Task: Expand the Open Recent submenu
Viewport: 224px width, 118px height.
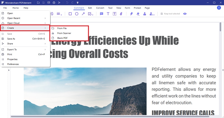Action: pos(25,18)
